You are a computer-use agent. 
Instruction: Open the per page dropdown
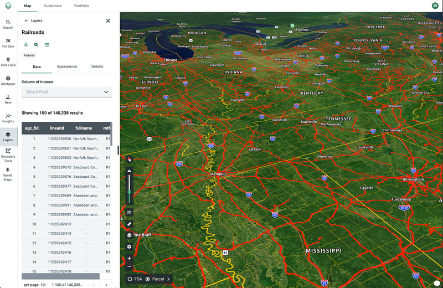(34, 285)
